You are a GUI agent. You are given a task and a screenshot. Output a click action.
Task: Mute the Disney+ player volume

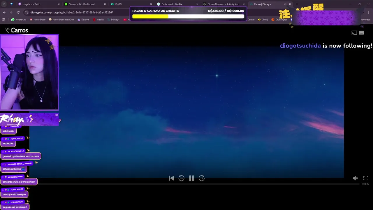click(x=355, y=178)
